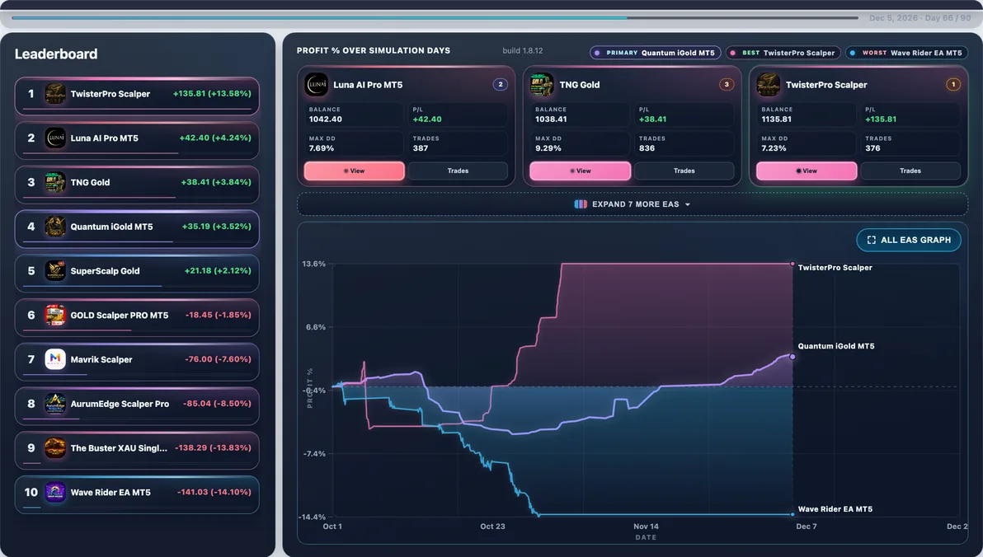Viewport: 983px width, 557px height.
Task: Select Quantum iGold MT5 leaderboard row
Action: 137,229
